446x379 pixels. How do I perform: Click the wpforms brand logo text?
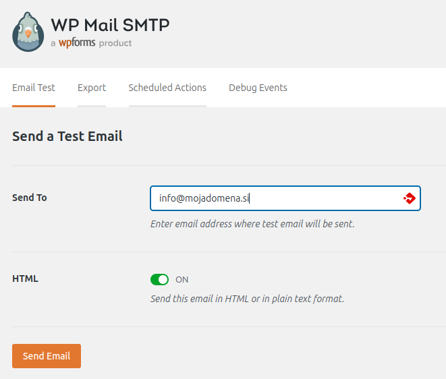click(77, 42)
